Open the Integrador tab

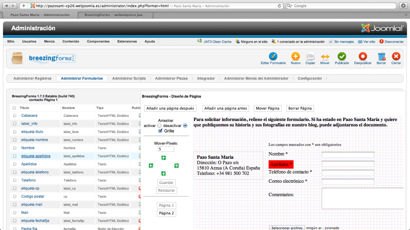click(x=206, y=78)
